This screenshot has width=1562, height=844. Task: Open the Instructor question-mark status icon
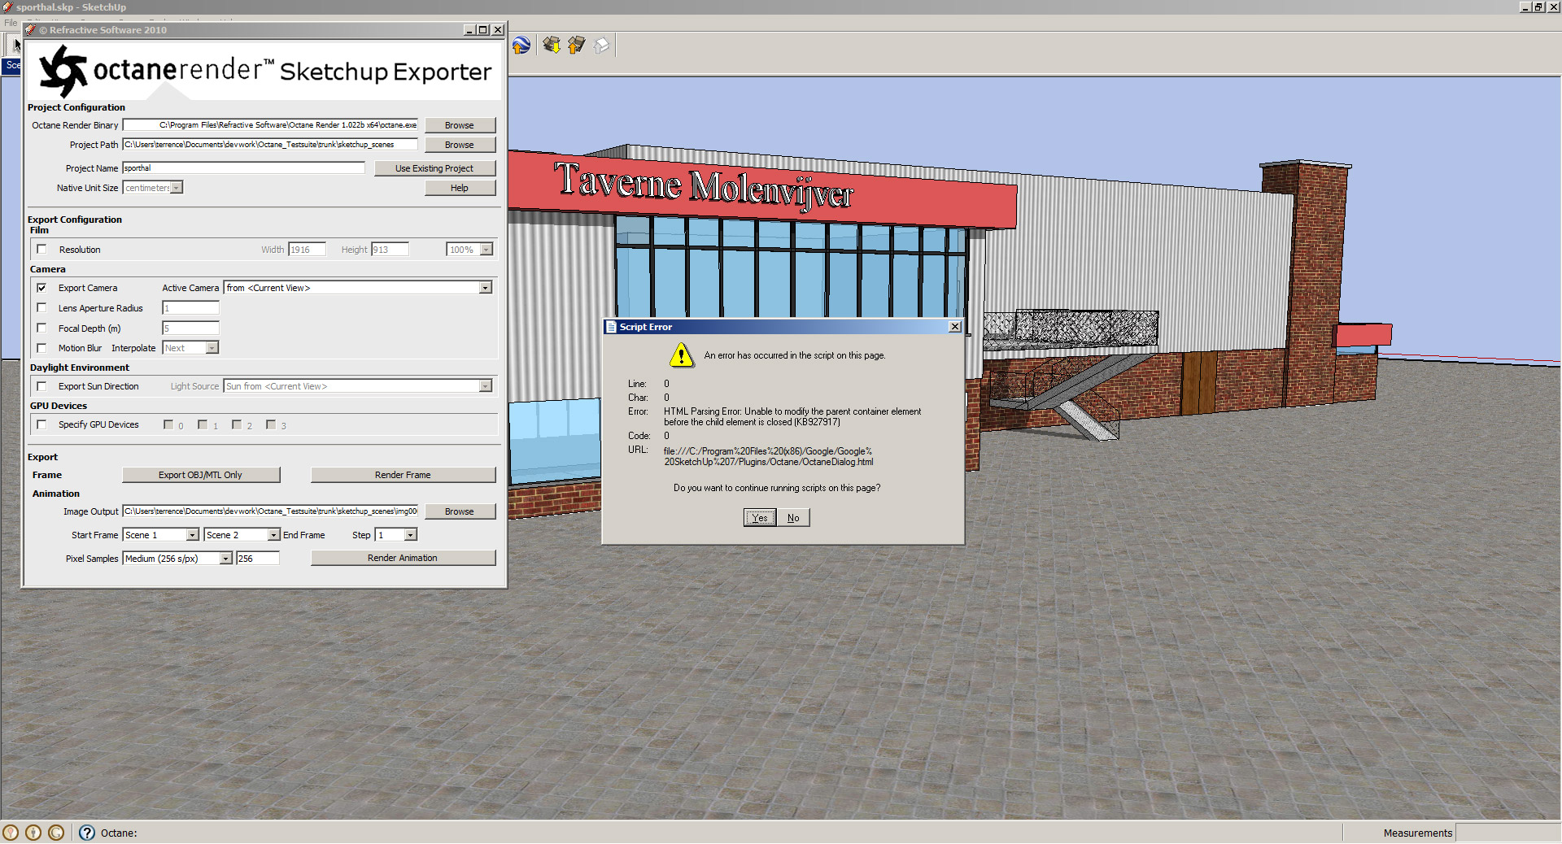pyautogui.click(x=87, y=833)
